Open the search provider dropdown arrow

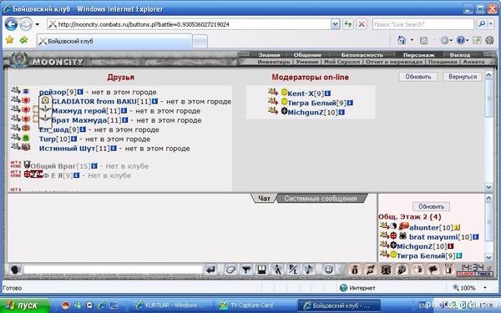point(491,24)
